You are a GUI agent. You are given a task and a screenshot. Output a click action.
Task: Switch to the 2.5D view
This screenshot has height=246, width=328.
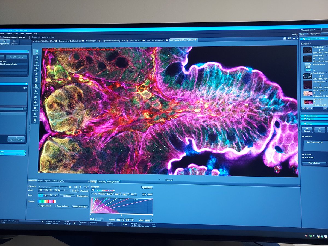click(36, 75)
